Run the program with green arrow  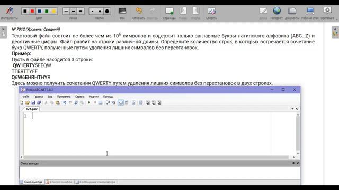pos(89,102)
